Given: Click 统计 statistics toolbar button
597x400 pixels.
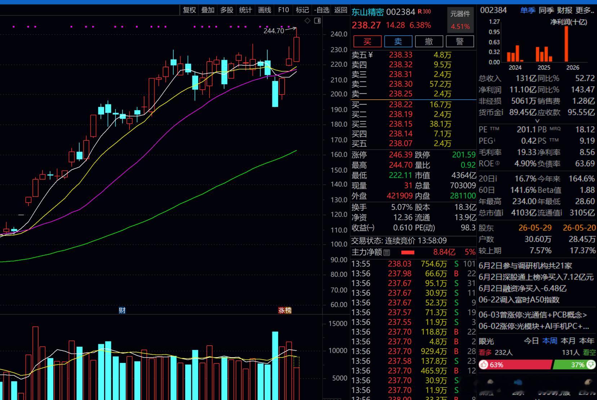Looking at the screenshot, I should pos(246,10).
